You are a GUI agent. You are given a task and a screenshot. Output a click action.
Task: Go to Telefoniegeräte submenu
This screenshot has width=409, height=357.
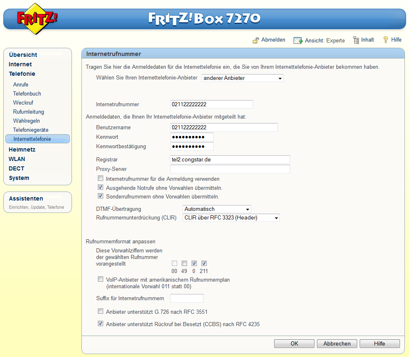coord(30,130)
